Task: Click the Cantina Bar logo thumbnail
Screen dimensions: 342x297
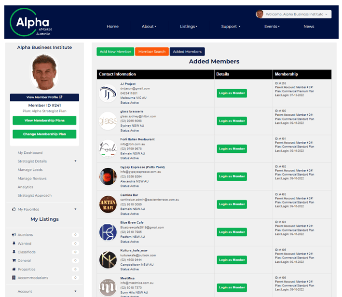Action: [108, 204]
